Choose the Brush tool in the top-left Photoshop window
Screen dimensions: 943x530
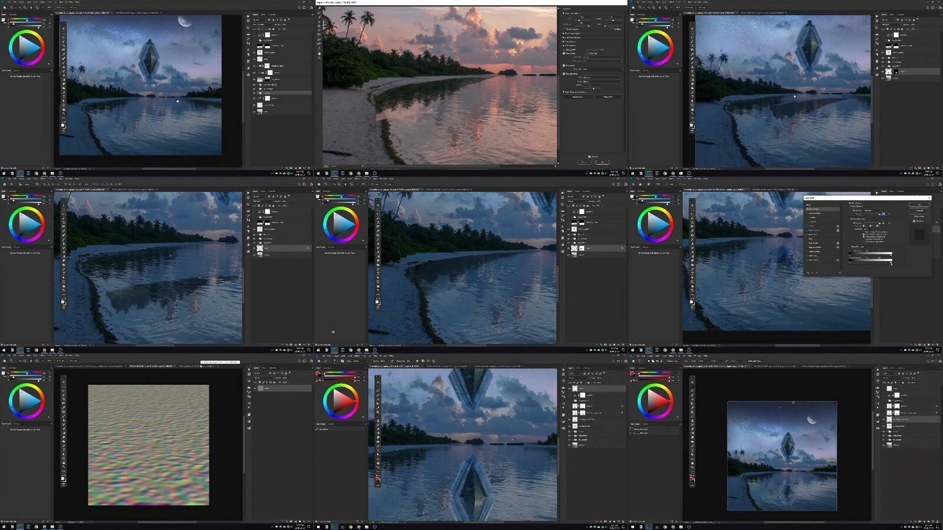click(64, 62)
